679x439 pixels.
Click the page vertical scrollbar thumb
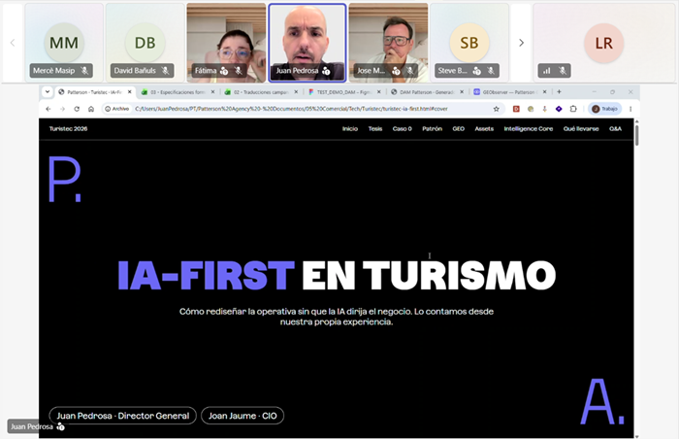(x=636, y=135)
